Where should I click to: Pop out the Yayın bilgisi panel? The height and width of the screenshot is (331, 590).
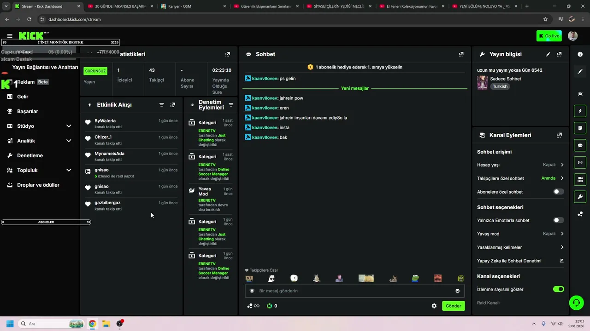tap(559, 54)
